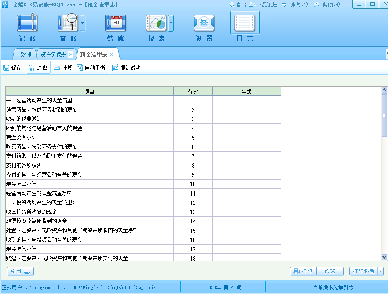Select the 金额 cell for 支付的各项税费

pyautogui.click(x=247, y=166)
